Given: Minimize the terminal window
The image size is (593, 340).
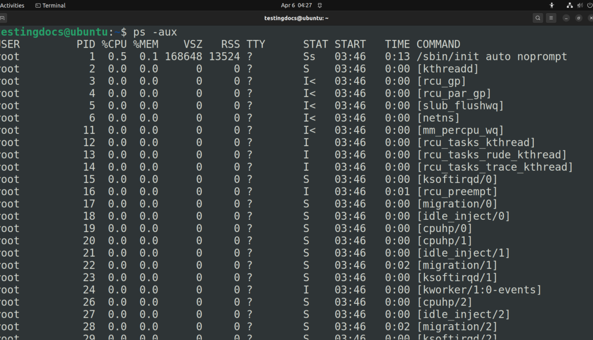Looking at the screenshot, I should pyautogui.click(x=565, y=17).
